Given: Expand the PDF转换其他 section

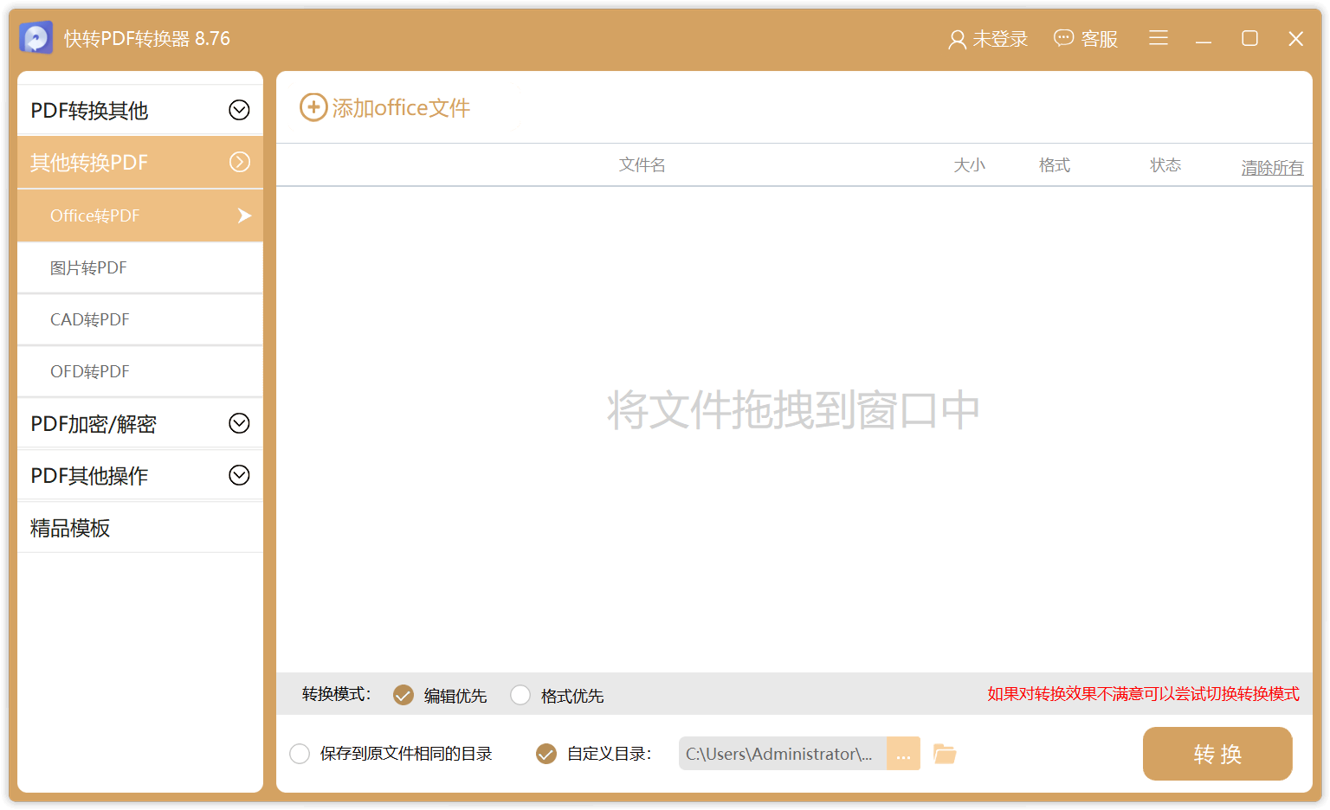Looking at the screenshot, I should [x=239, y=110].
